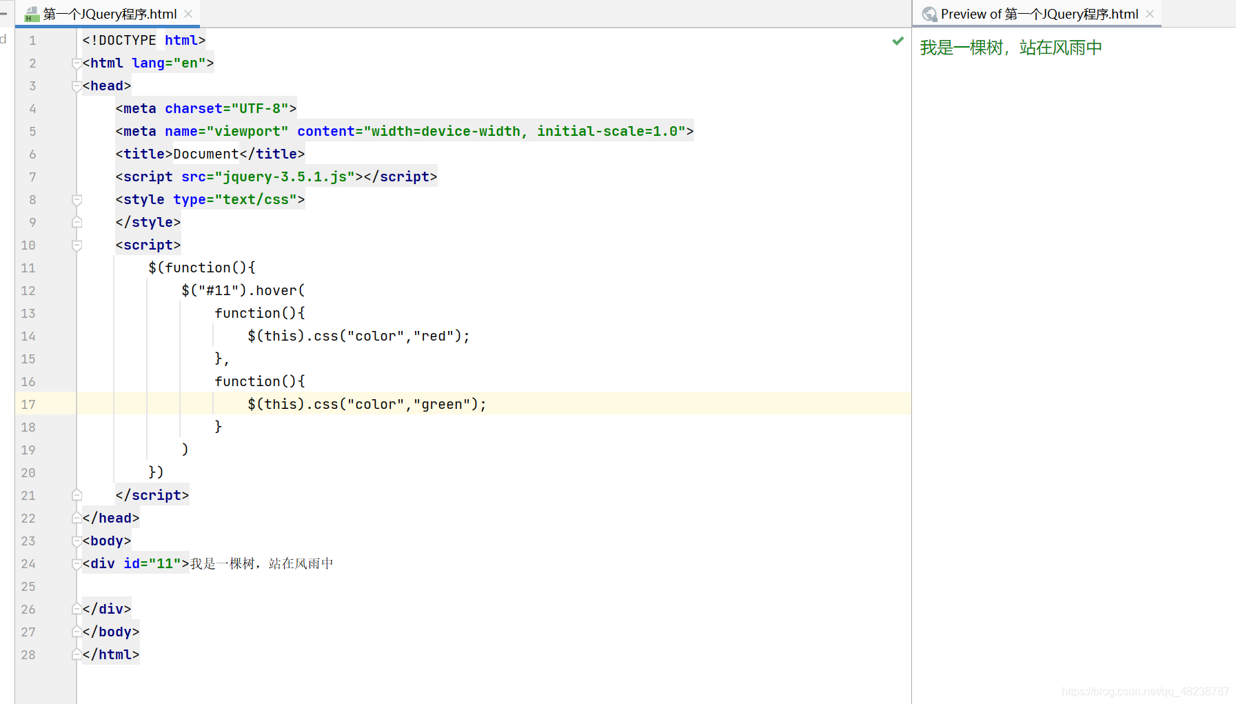Close the Preview of 第一个JQuery程序.html tab
The width and height of the screenshot is (1236, 704).
[x=1150, y=14]
